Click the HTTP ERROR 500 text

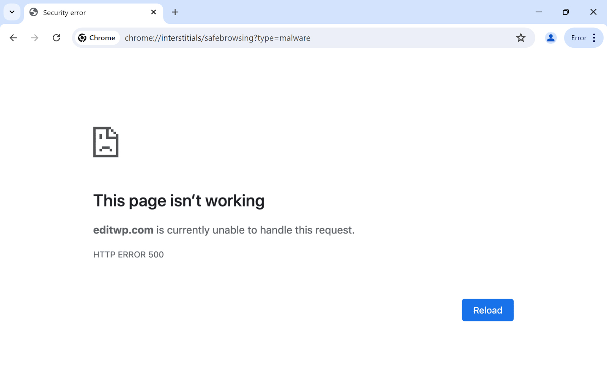coord(129,255)
